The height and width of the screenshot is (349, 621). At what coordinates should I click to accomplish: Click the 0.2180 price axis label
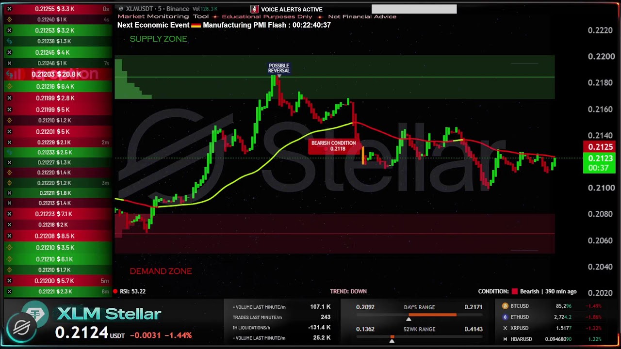pos(600,83)
